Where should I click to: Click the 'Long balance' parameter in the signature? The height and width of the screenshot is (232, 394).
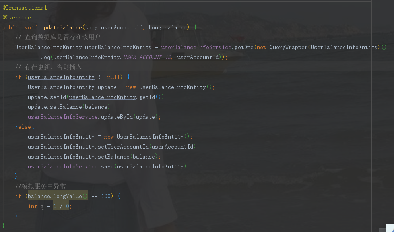pos(168,28)
